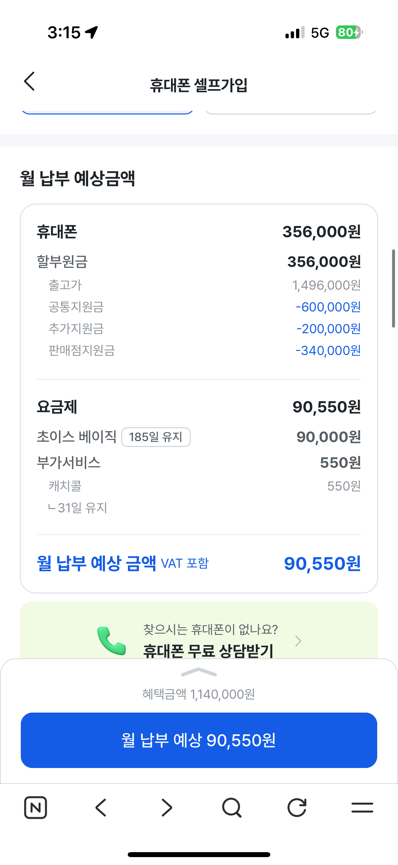The image size is (398, 865).
Task: Tap the battery indicator in the status bar
Action: [x=348, y=33]
